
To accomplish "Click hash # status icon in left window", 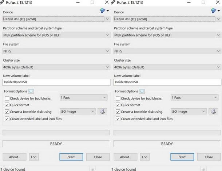I will pos(92,169).
